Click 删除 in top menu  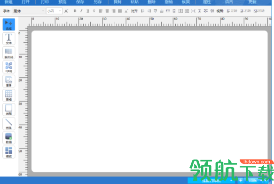coord(151,2)
